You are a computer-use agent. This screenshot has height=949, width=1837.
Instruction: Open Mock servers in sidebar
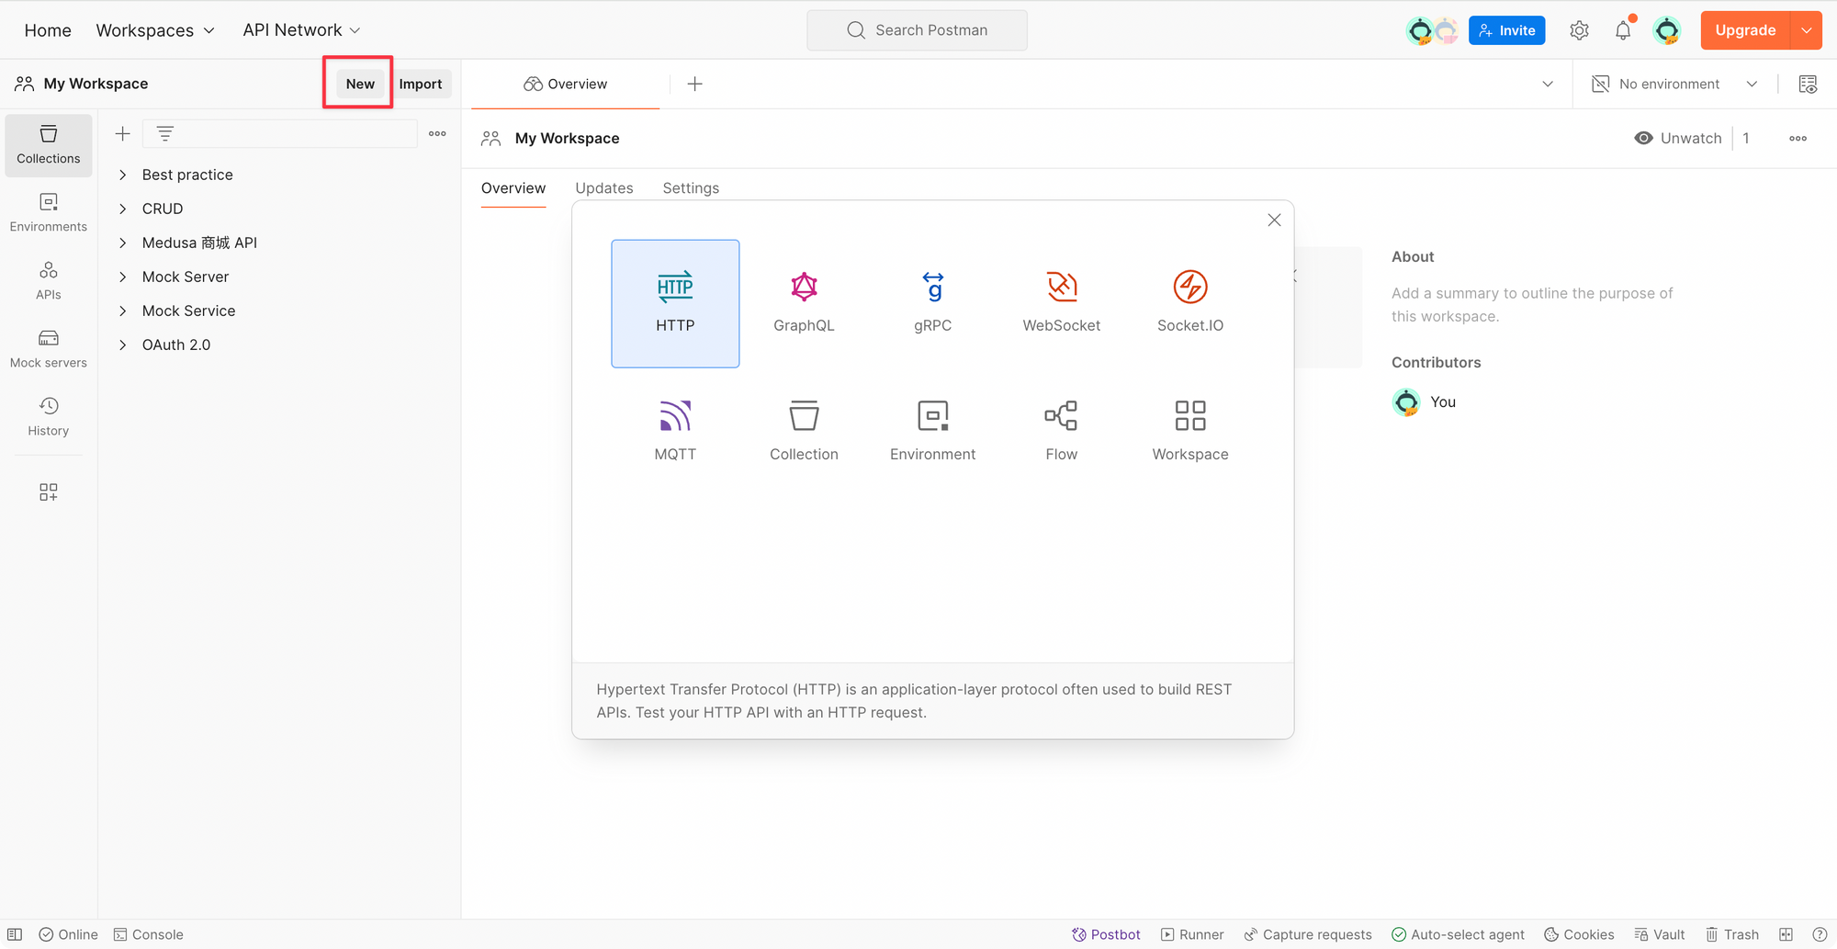(49, 349)
